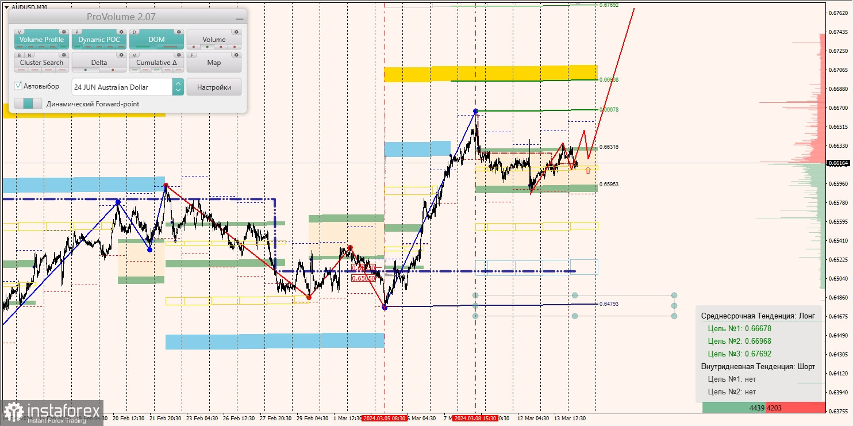This screenshot has width=853, height=426.
Task: Click the 0.65953 zone label
Action: pyautogui.click(x=609, y=185)
